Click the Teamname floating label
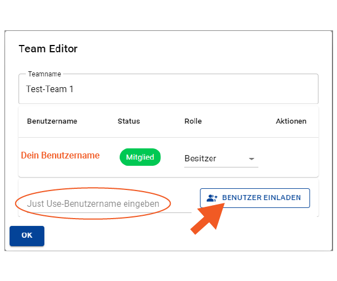The width and height of the screenshot is (337, 281). pyautogui.click(x=44, y=74)
